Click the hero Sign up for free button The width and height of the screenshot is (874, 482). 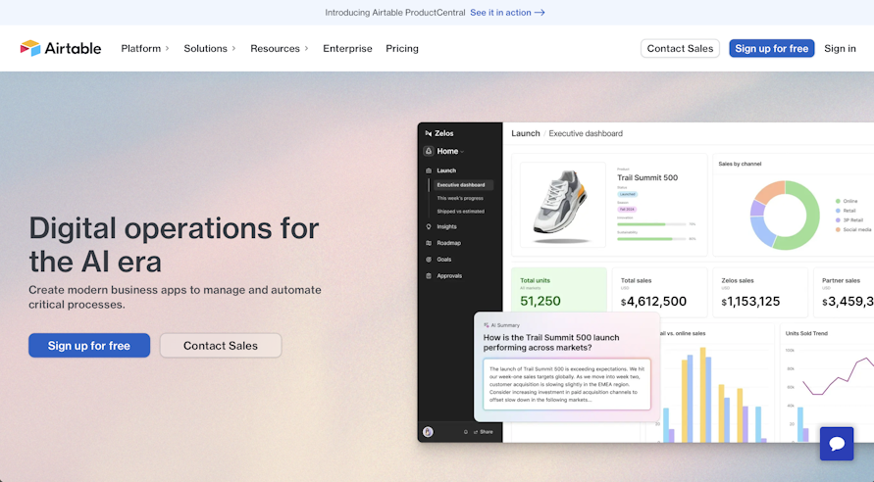tap(89, 346)
